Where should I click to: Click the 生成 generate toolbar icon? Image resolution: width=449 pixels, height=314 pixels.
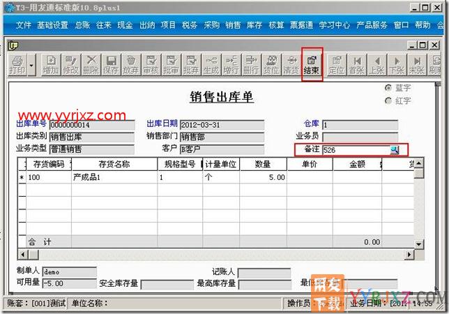tap(211, 65)
